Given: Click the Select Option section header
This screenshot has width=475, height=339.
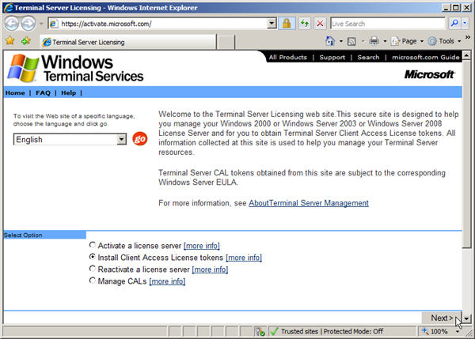Looking at the screenshot, I should coord(44,235).
